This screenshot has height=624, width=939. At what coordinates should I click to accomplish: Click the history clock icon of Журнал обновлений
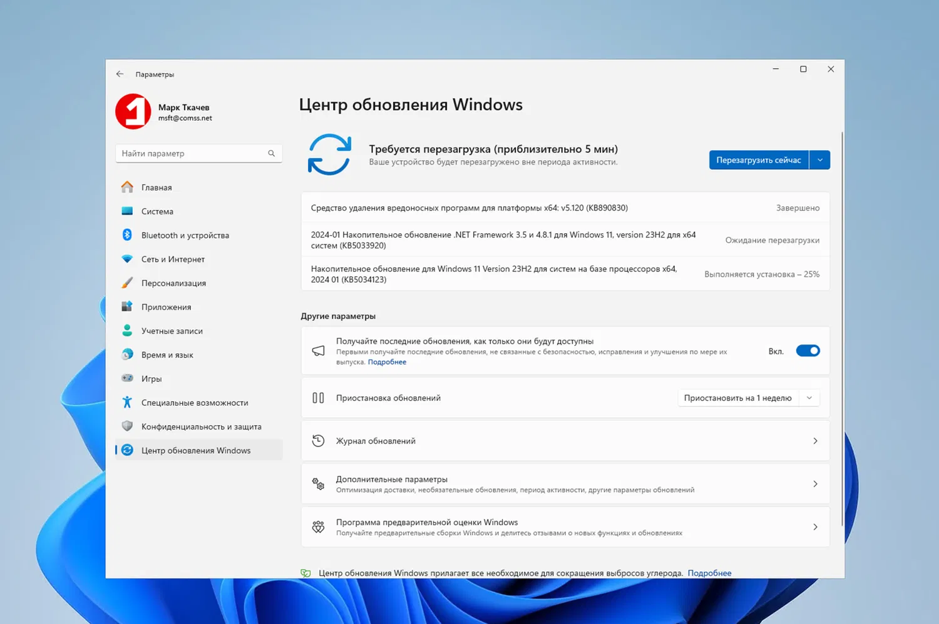(x=318, y=441)
